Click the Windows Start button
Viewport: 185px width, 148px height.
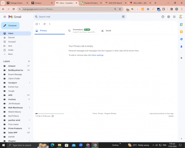tap(3, 145)
